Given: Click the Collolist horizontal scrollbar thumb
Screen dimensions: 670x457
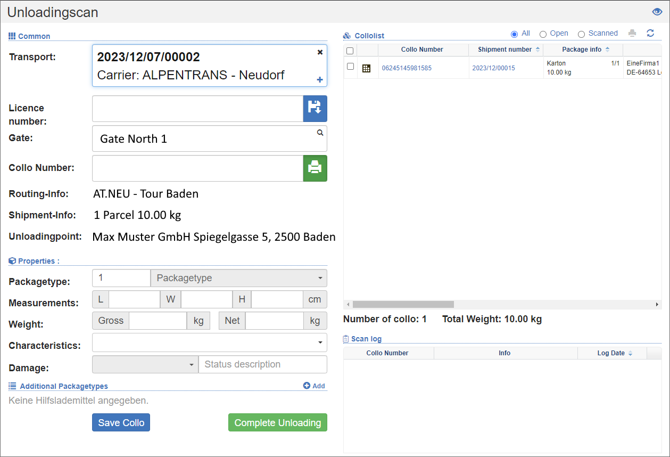Looking at the screenshot, I should (403, 304).
